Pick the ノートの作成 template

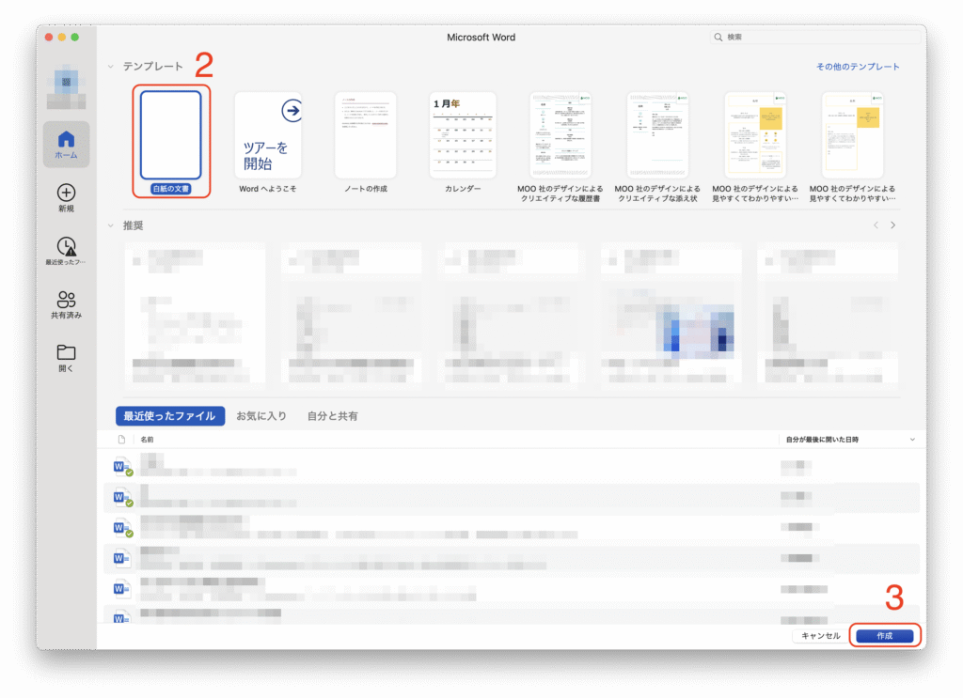tap(366, 142)
